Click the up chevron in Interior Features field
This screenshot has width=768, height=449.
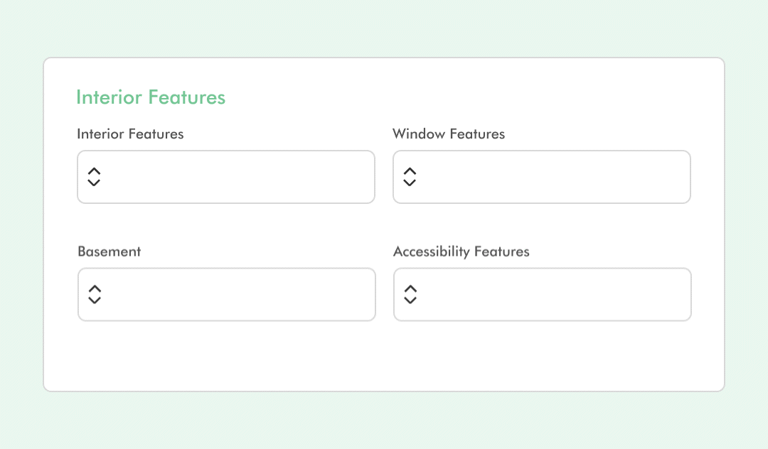tap(94, 171)
